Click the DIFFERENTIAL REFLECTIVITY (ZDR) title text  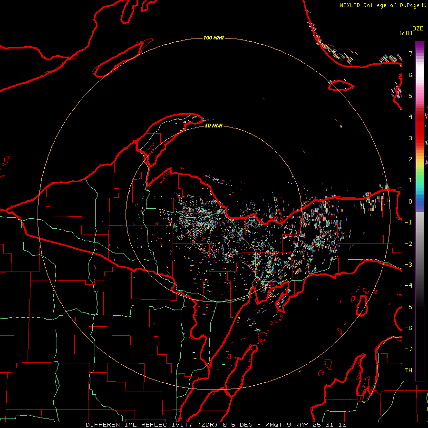point(153,425)
